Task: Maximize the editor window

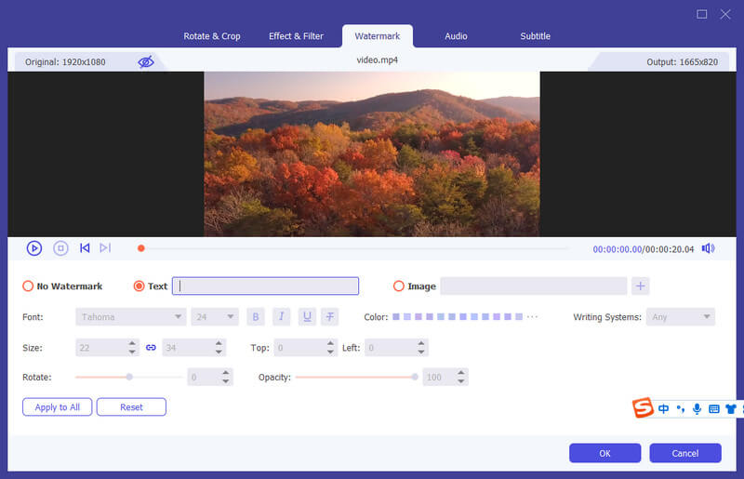Action: pos(702,14)
